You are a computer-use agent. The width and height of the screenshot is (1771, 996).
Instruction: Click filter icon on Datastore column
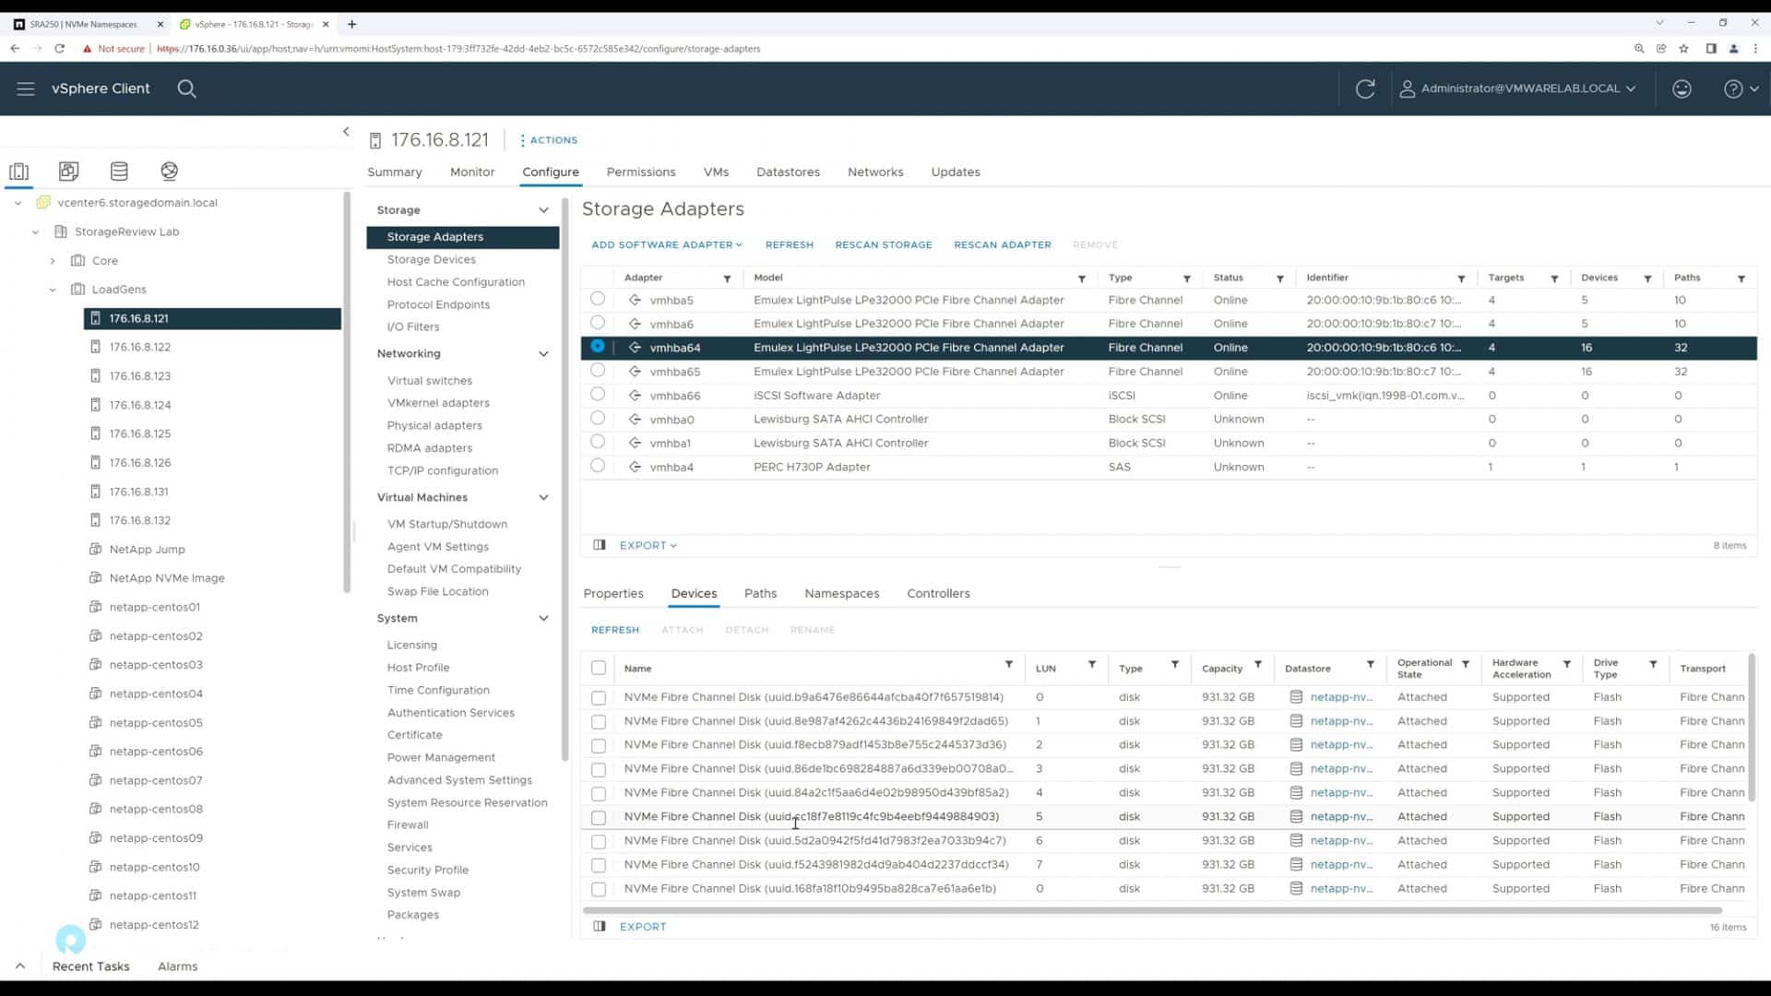[x=1370, y=665]
